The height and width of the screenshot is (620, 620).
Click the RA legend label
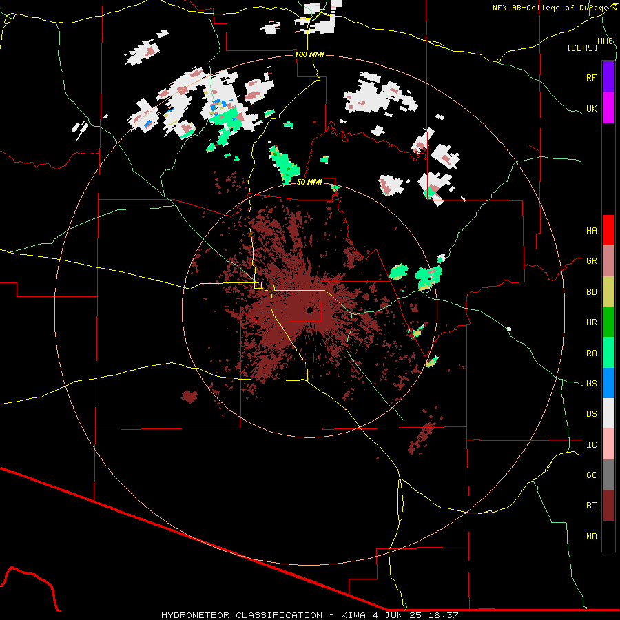click(x=591, y=353)
